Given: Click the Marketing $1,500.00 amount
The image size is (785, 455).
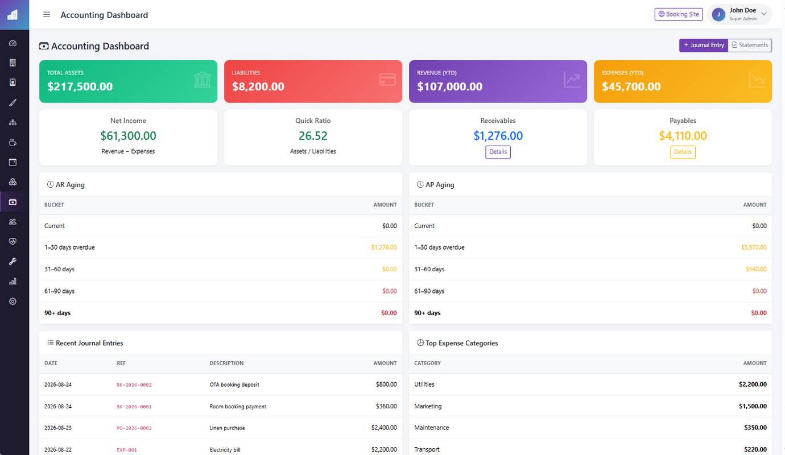Looking at the screenshot, I should [753, 406].
